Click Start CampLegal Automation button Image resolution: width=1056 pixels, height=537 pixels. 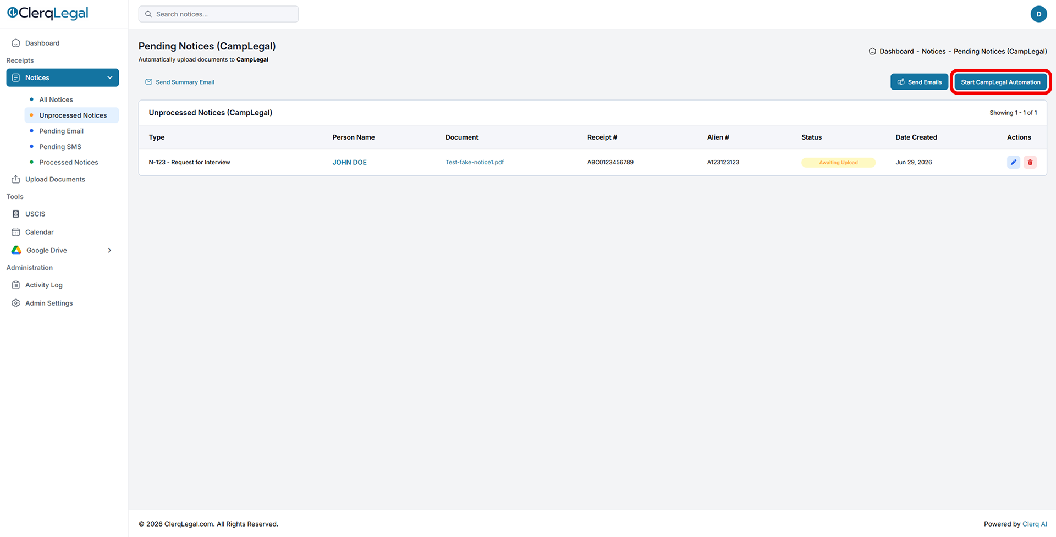1000,82
